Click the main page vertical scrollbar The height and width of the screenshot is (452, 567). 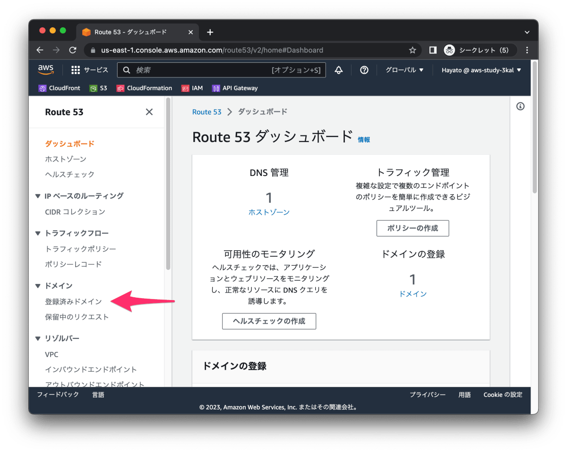pos(535,127)
